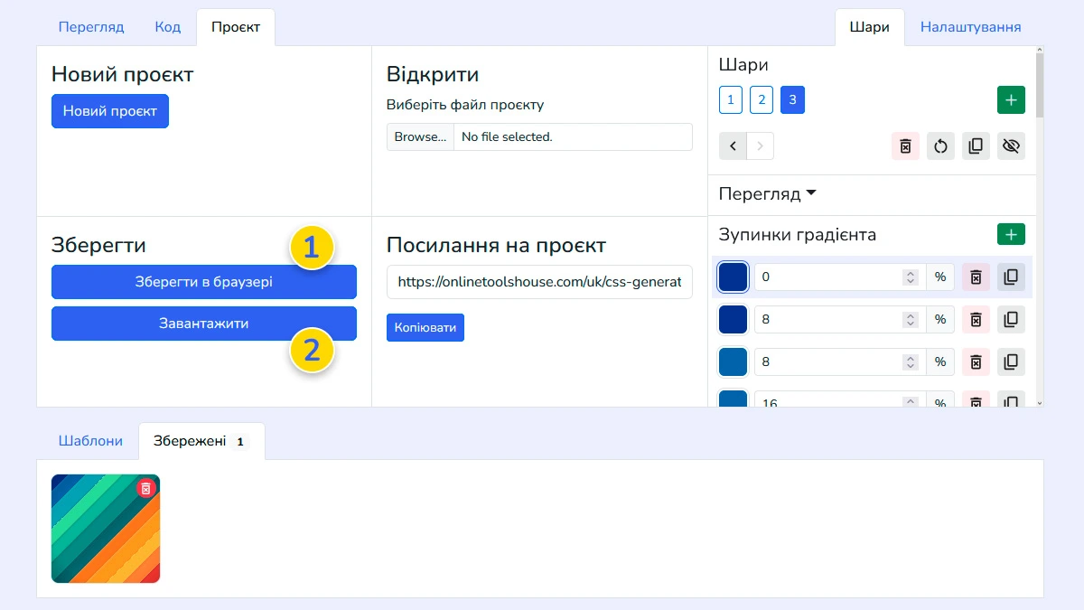Delete the first gradient stop at 0%
This screenshot has height=610, width=1084.
[976, 277]
